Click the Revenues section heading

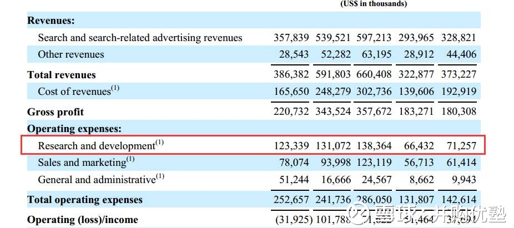tap(51, 21)
